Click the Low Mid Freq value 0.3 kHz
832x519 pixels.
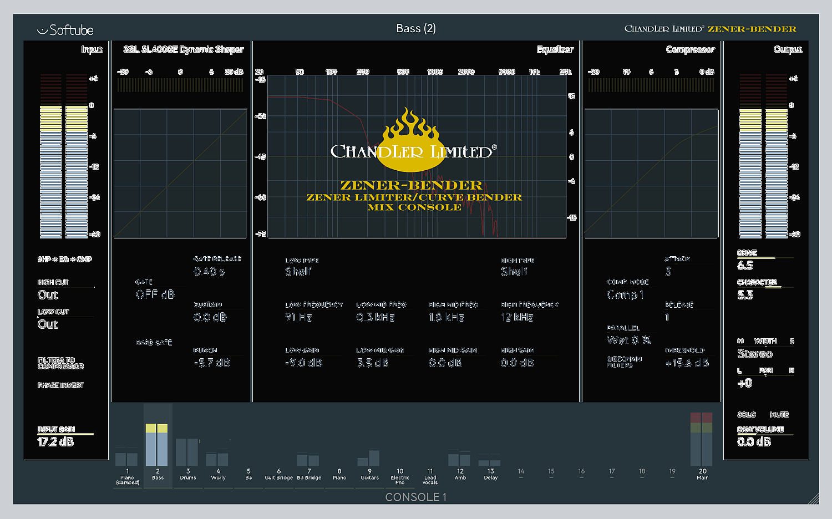pos(376,317)
